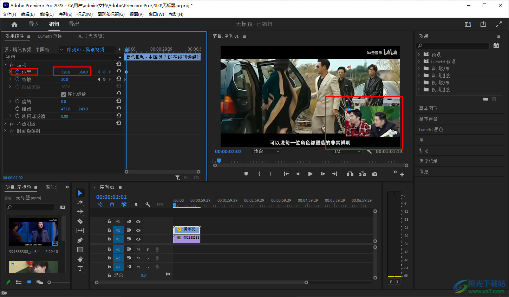509x297 pixels.
Task: Open the zoom level Fit dropdown
Action: 267,151
